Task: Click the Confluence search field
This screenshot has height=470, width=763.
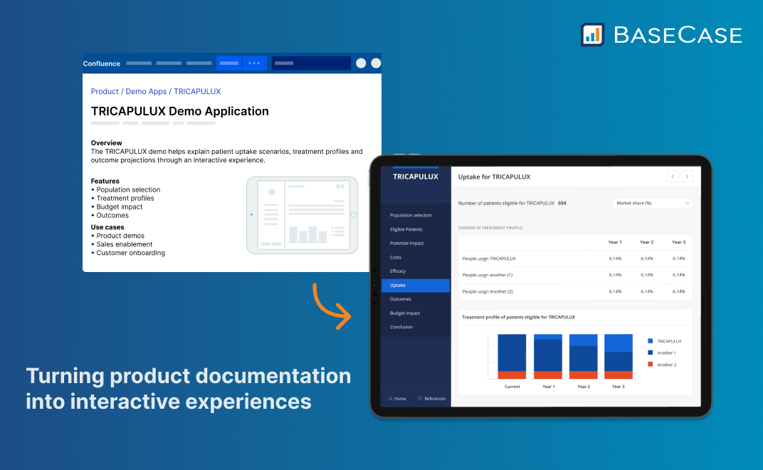Action: 311,63
